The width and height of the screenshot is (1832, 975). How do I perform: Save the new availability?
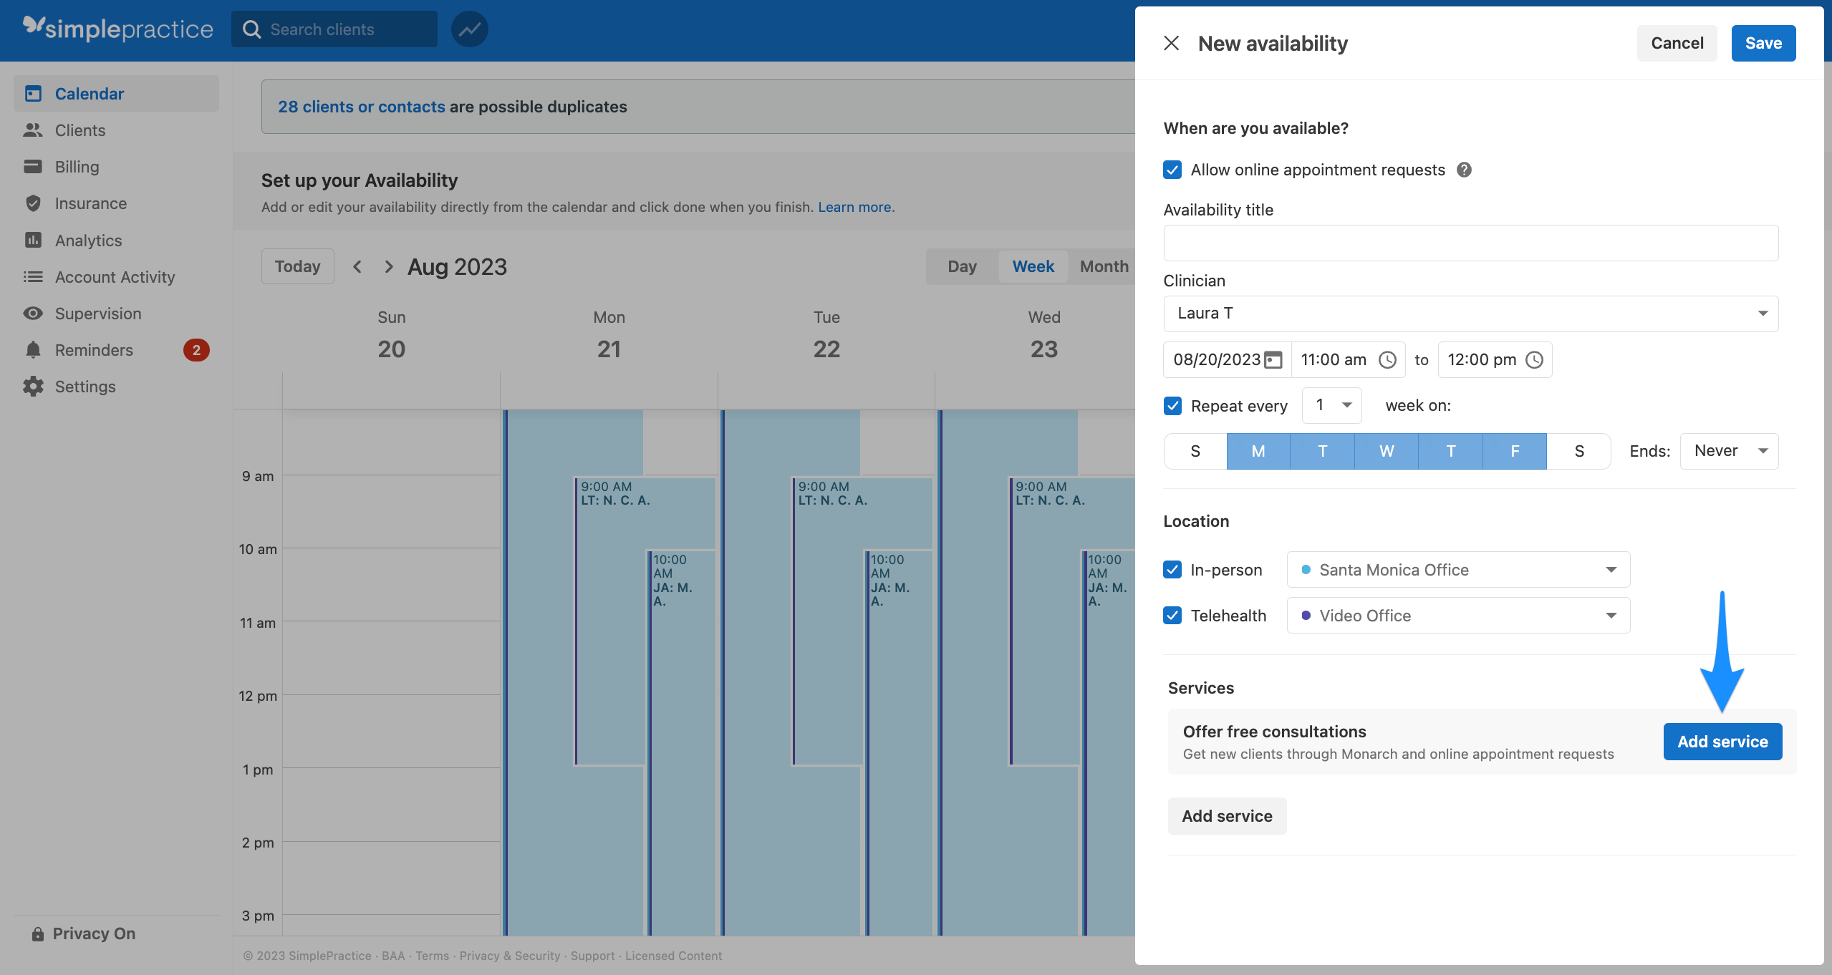[1763, 43]
